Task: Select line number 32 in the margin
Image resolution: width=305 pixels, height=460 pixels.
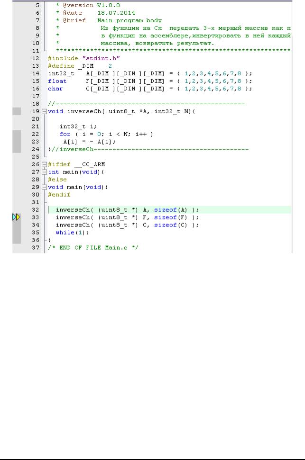Action: coord(36,210)
